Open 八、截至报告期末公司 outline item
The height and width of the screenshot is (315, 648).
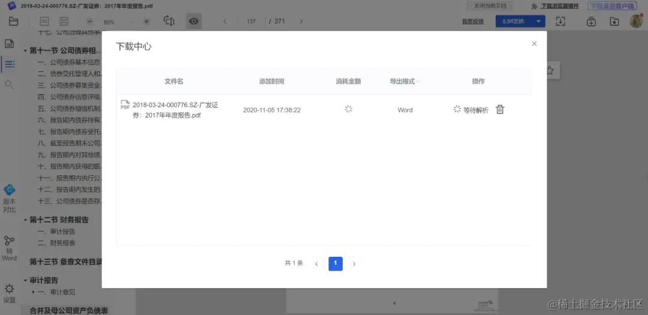(x=69, y=144)
